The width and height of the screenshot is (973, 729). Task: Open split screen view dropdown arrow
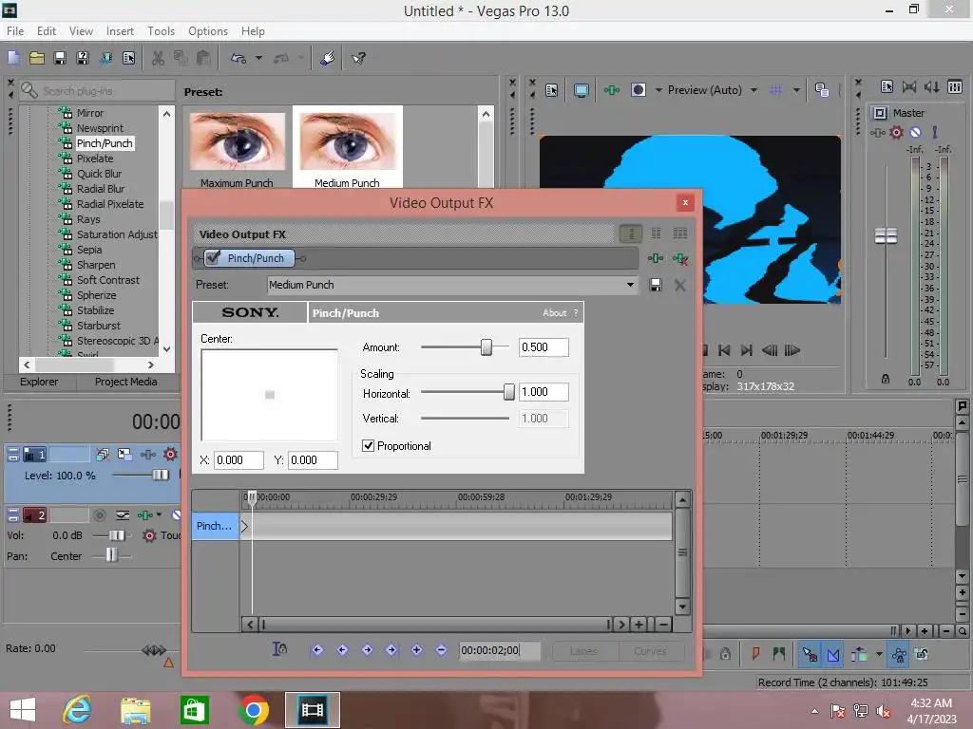tap(658, 90)
